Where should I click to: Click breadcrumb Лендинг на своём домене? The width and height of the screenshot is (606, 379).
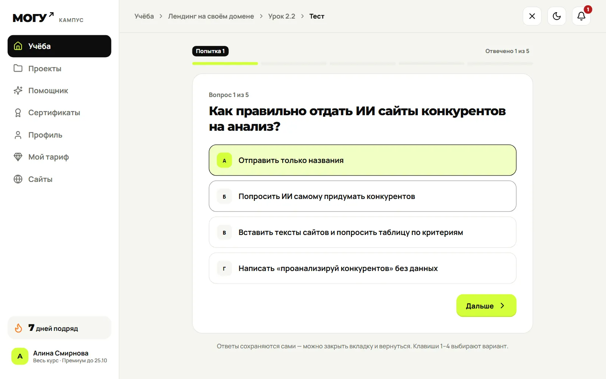[x=211, y=16]
